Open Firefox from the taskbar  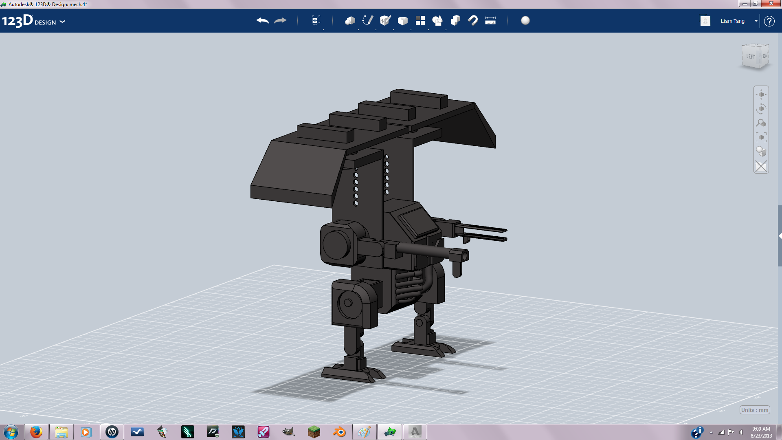coord(36,432)
